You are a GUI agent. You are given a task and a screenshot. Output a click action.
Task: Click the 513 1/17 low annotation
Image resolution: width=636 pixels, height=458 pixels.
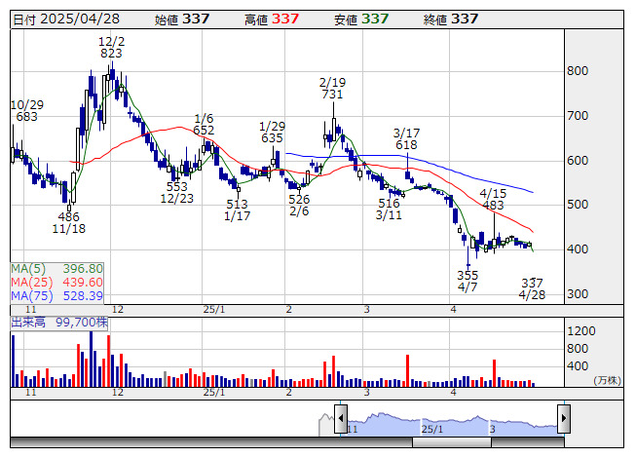pyautogui.click(x=238, y=210)
